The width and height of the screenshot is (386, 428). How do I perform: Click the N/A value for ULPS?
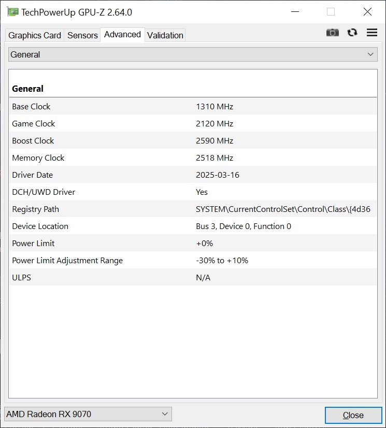click(203, 278)
